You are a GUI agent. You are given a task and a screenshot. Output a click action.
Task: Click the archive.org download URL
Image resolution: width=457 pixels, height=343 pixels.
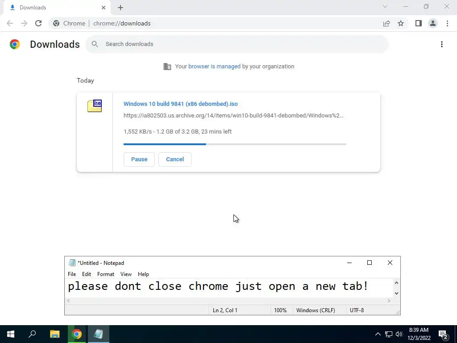click(x=233, y=116)
